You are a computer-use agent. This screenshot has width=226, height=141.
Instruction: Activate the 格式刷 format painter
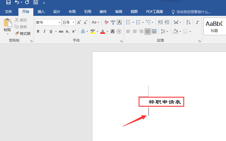click(x=23, y=33)
